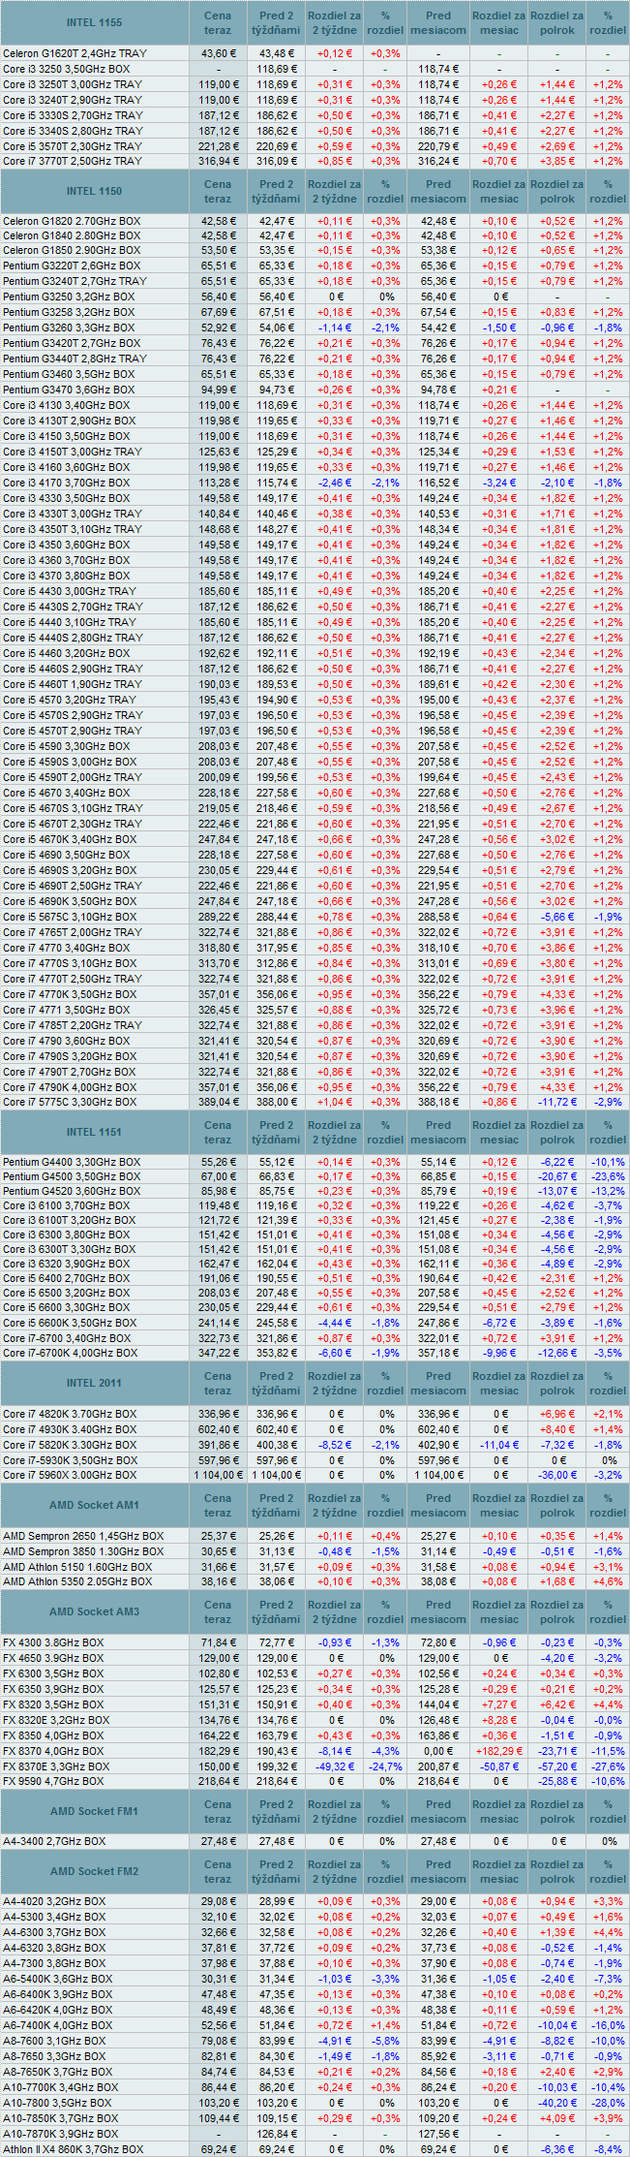The image size is (630, 2157).
Task: Select Pred 2 týždňami header in INTEL 1151 section
Action: pos(277,1132)
